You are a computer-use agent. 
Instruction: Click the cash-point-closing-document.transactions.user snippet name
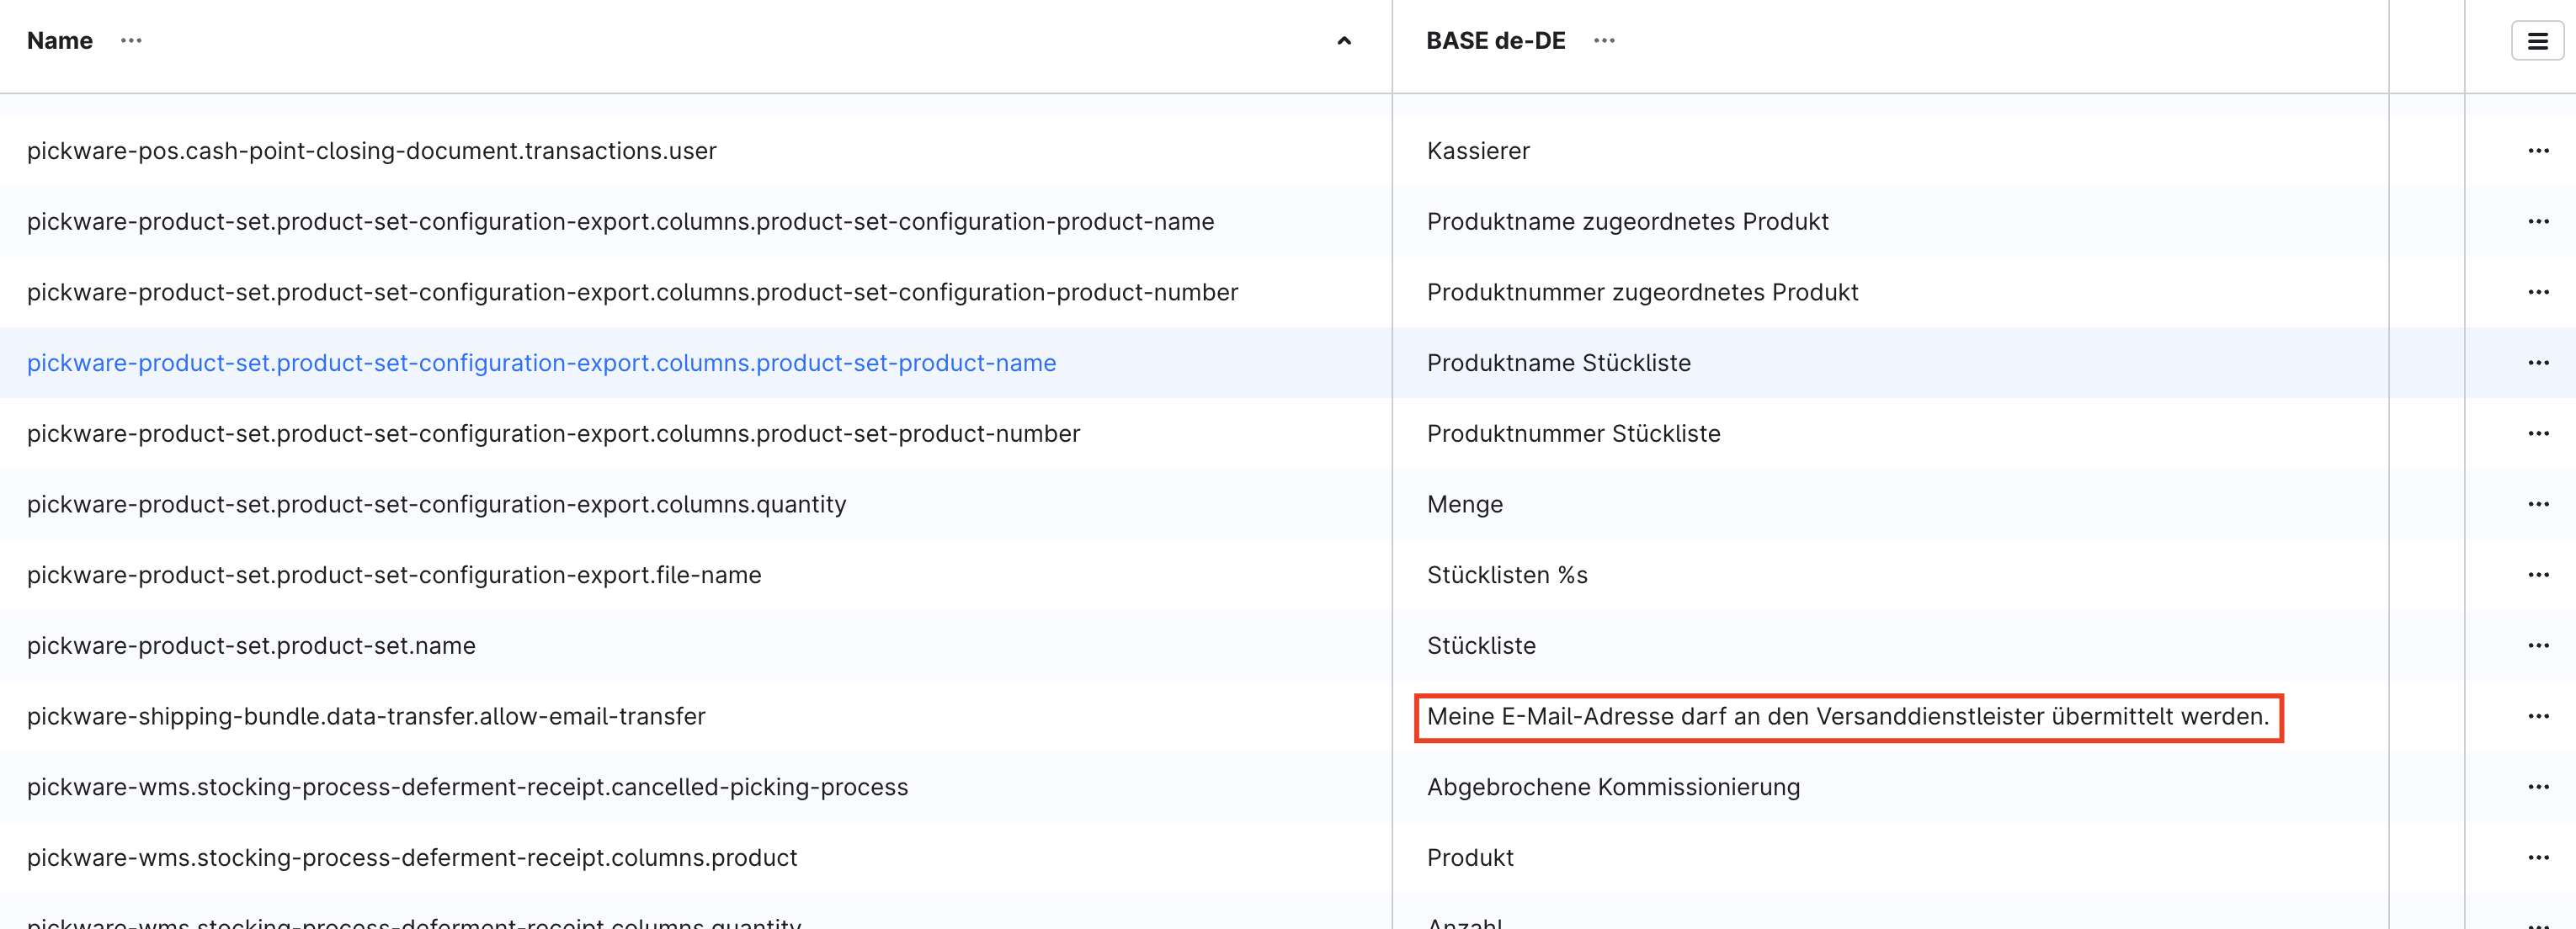(371, 151)
